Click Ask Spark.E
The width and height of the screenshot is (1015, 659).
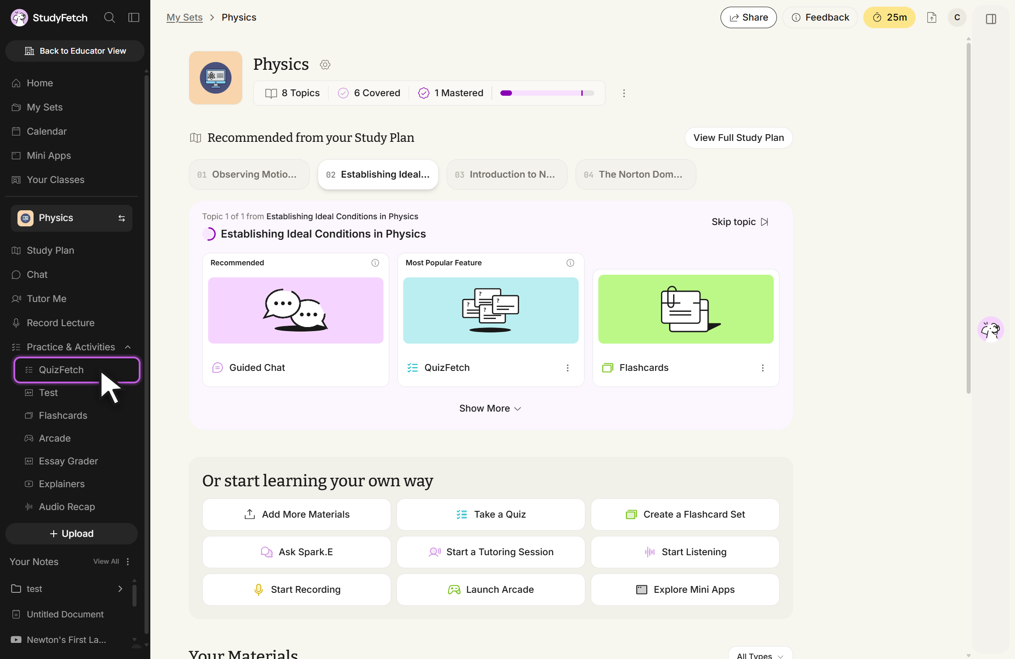297,552
